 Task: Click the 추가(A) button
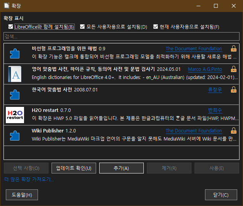(121, 168)
